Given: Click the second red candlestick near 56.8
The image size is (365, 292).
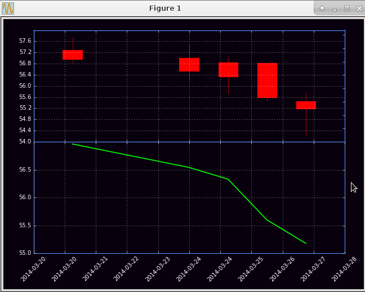Looking at the screenshot, I should (x=189, y=65).
